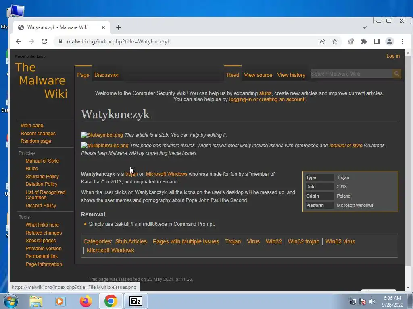Screen dimensions: 413x309
Task: Follow the trojan link in article text
Action: click(131, 174)
